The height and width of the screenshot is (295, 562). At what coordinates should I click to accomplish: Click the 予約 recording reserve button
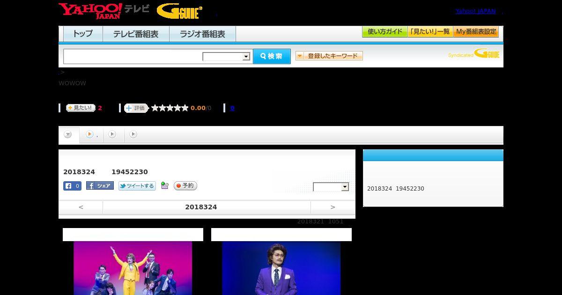click(x=185, y=186)
